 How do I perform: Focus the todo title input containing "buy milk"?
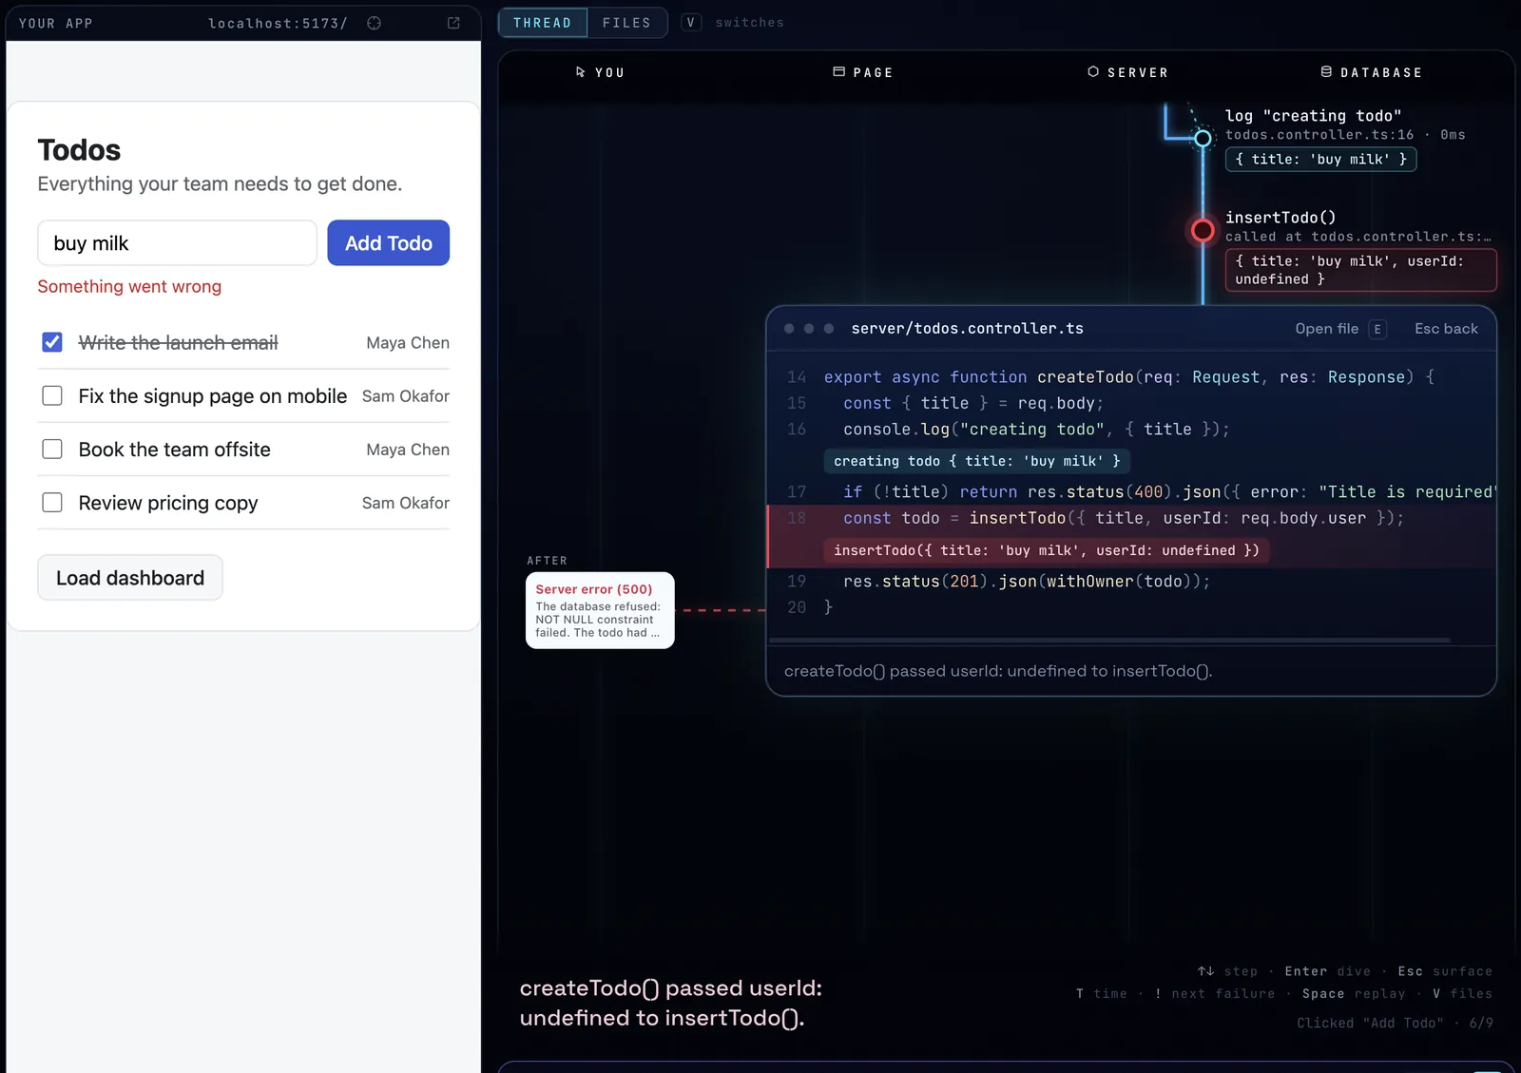pyautogui.click(x=178, y=243)
